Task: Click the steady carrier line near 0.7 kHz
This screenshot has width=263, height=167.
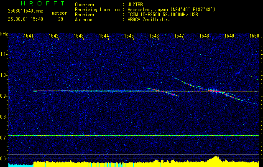Action: (x=134, y=136)
